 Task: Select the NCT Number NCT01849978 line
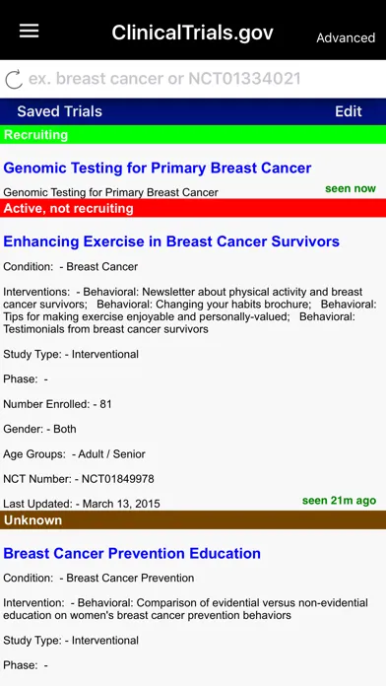[x=79, y=479]
